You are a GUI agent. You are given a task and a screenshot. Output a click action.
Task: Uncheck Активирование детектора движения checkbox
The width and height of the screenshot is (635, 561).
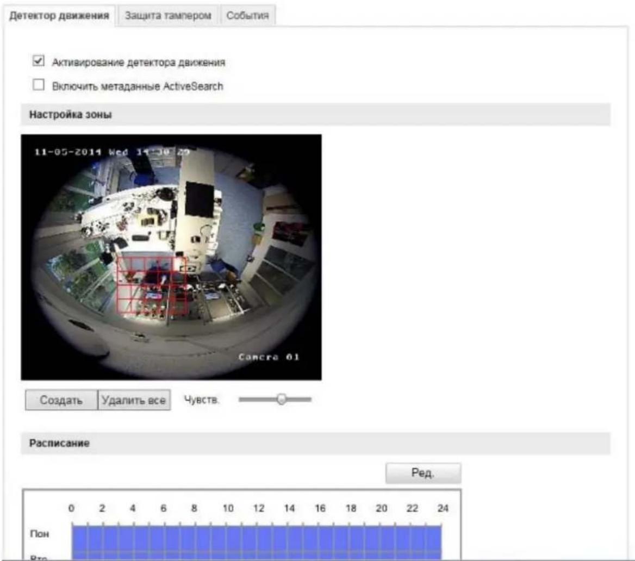click(39, 61)
